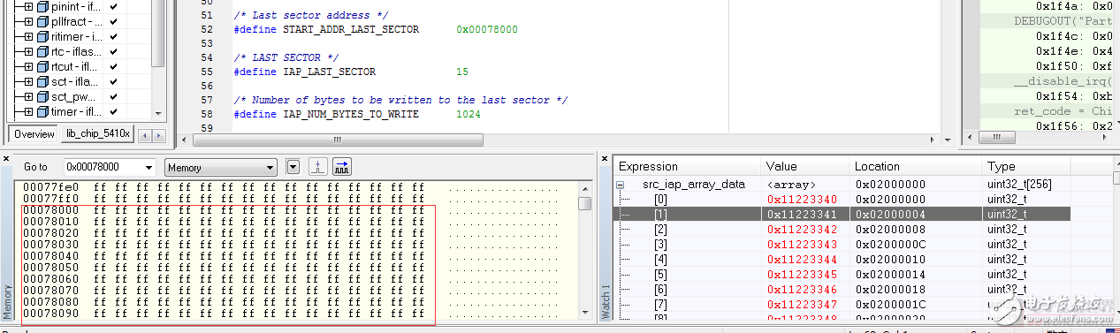The height and width of the screenshot is (333, 1120).
Task: Expand the rtcut tree node
Action: point(28,66)
